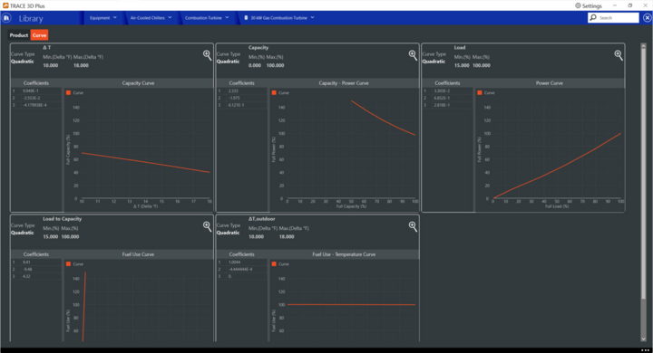Click the Library title
Viewport: 653px width, 353px height.
pyautogui.click(x=31, y=19)
